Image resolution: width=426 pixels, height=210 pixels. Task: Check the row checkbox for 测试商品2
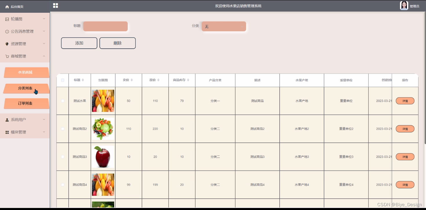[63, 129]
